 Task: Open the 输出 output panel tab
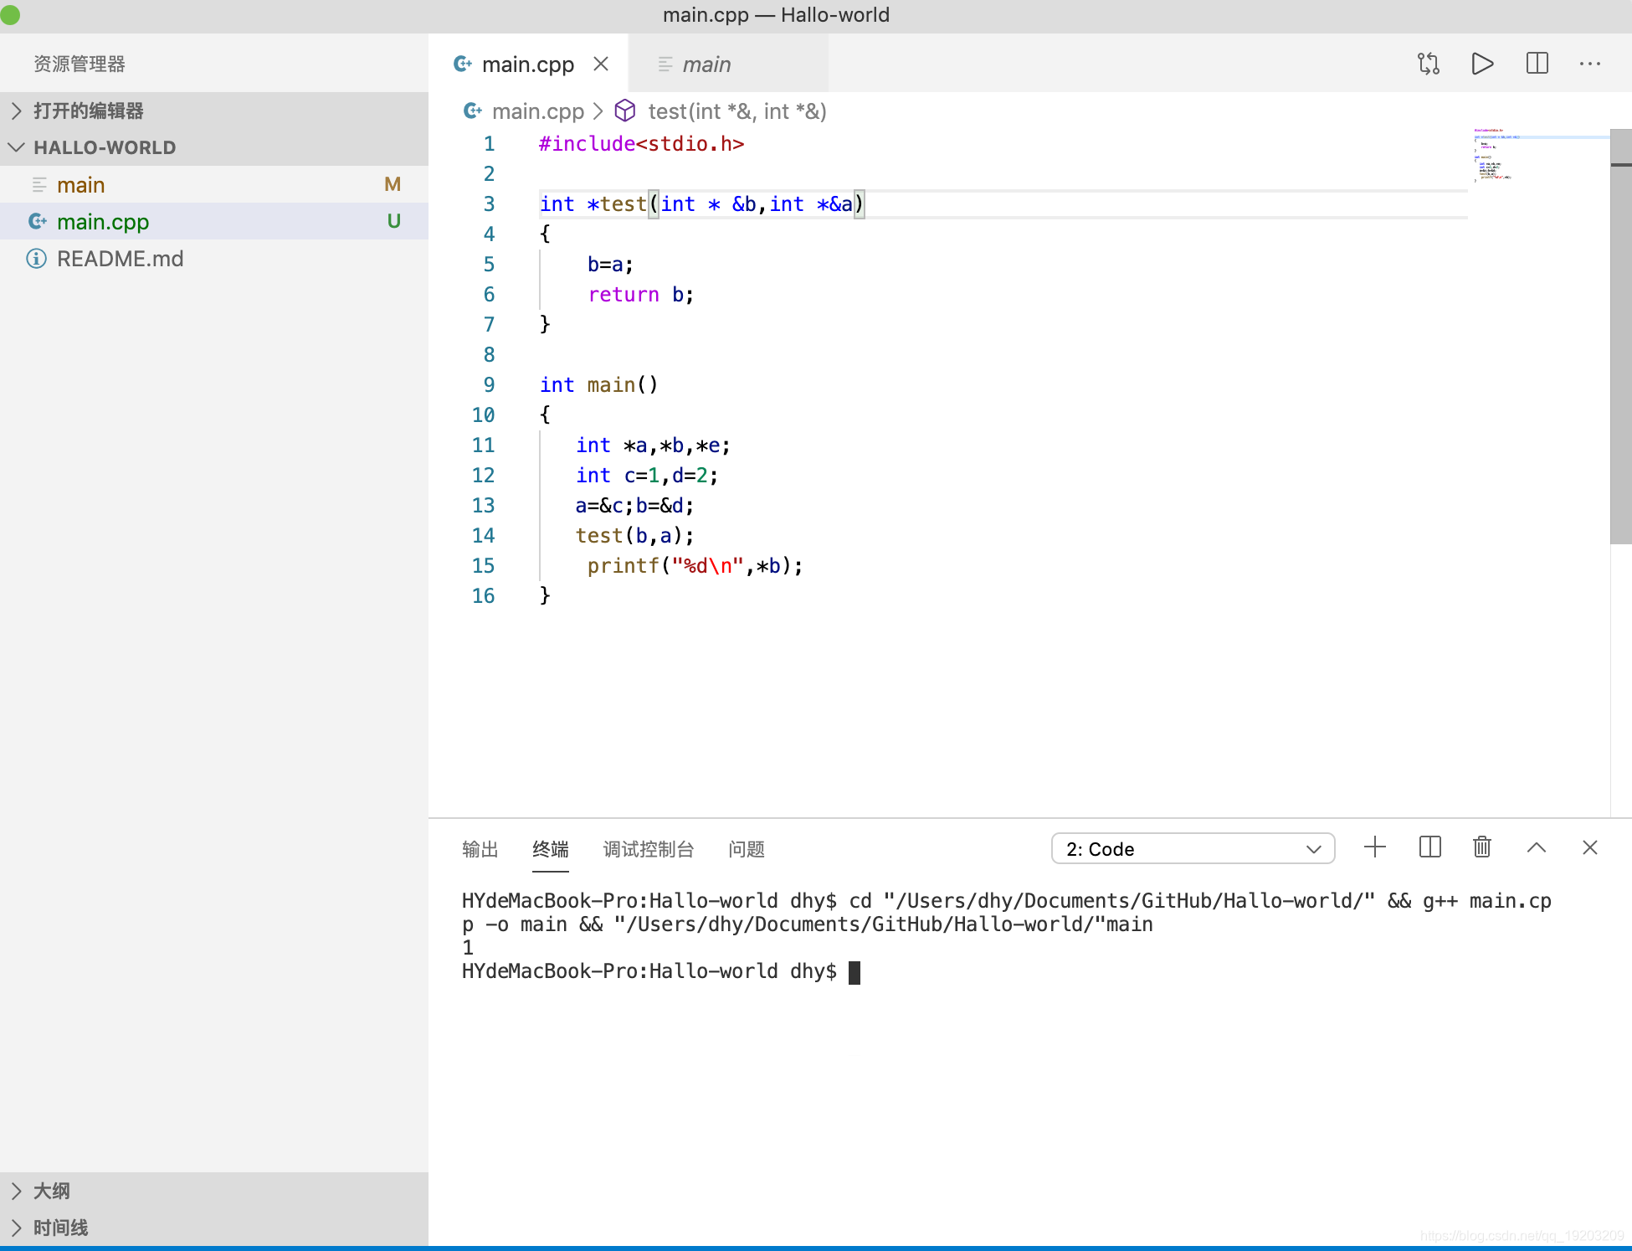480,849
